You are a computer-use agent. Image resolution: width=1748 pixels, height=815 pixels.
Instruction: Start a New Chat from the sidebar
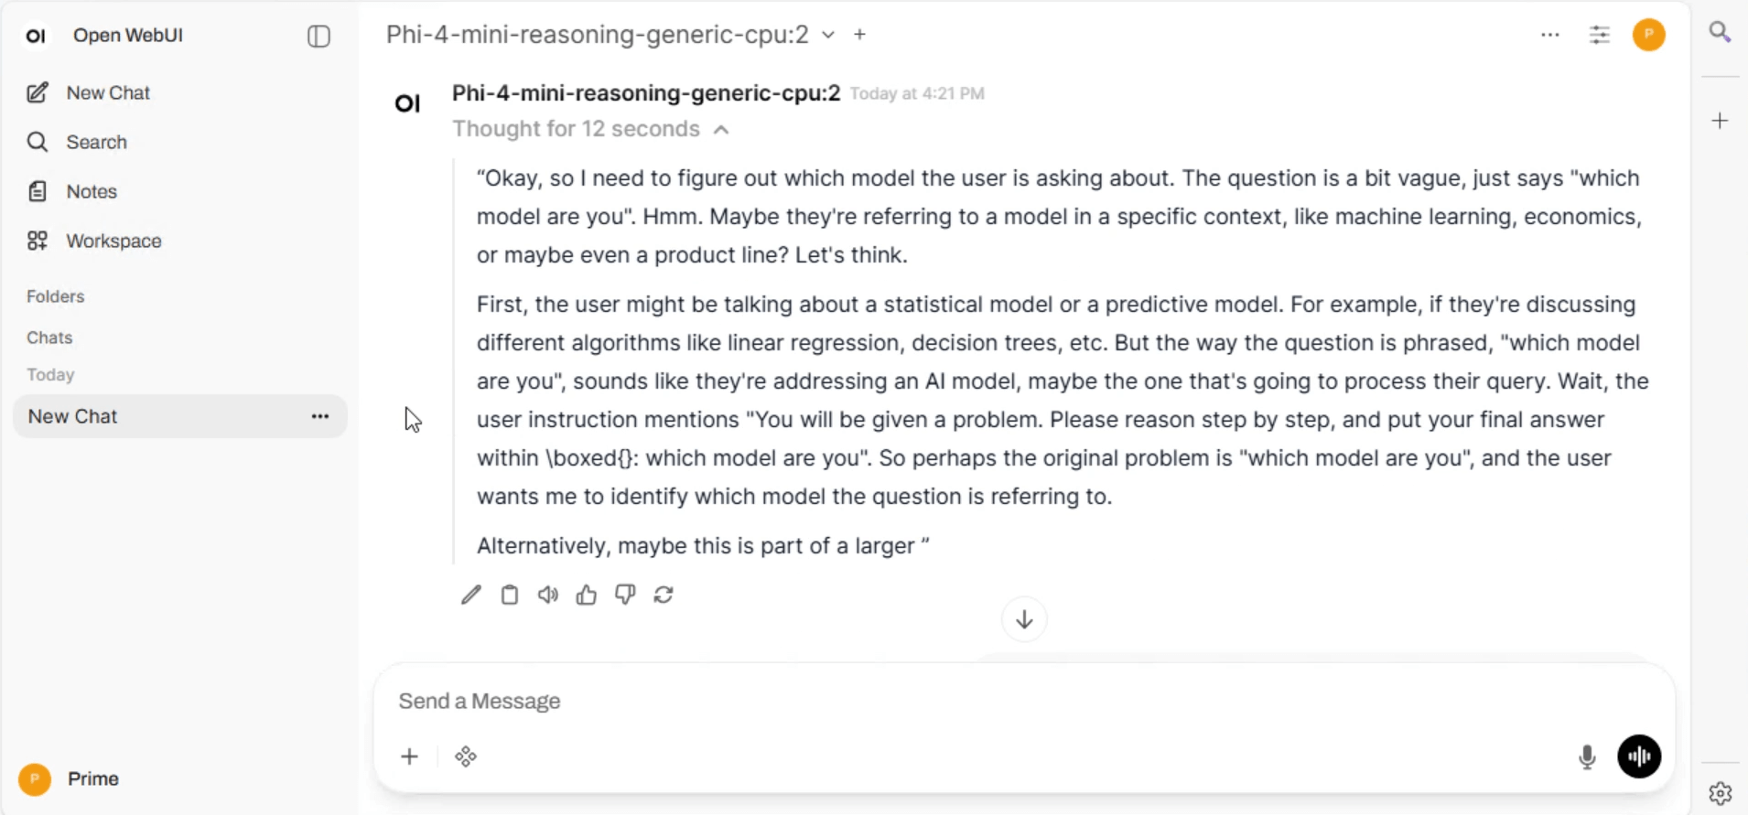107,92
